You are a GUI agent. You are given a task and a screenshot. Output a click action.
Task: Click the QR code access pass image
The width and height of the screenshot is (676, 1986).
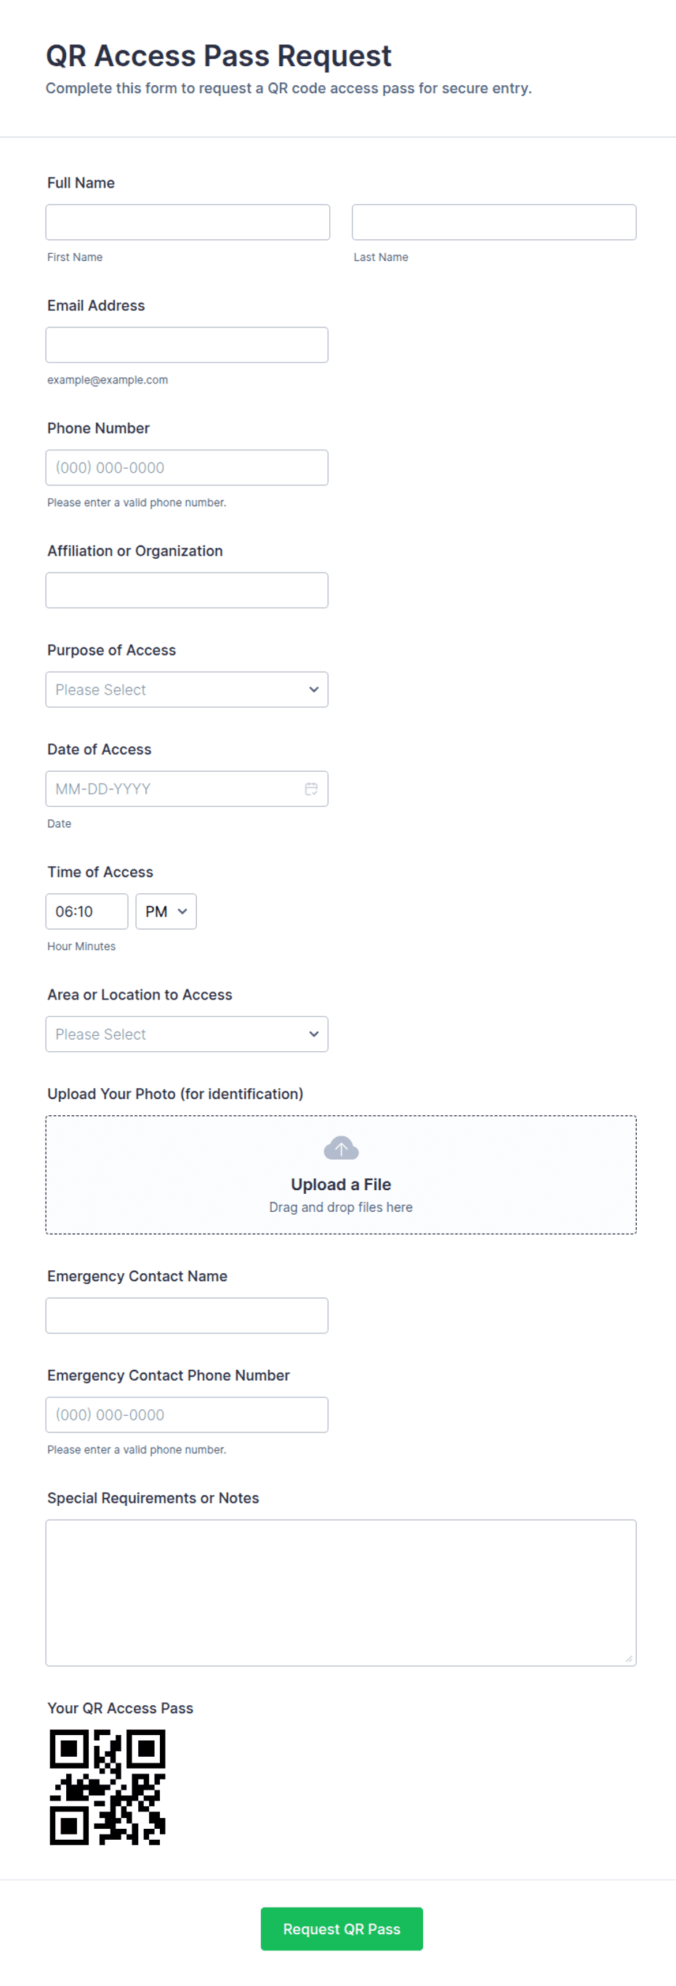(108, 1787)
